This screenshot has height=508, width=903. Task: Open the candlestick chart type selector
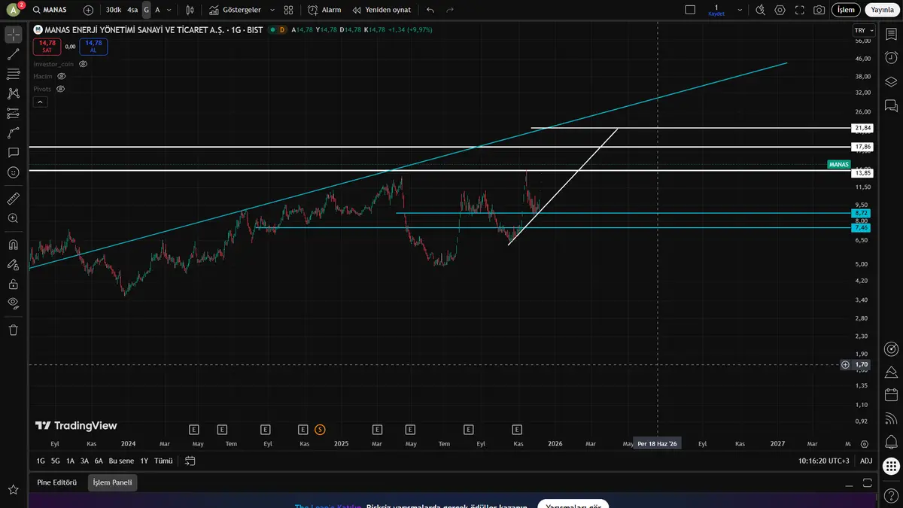pyautogui.click(x=190, y=10)
